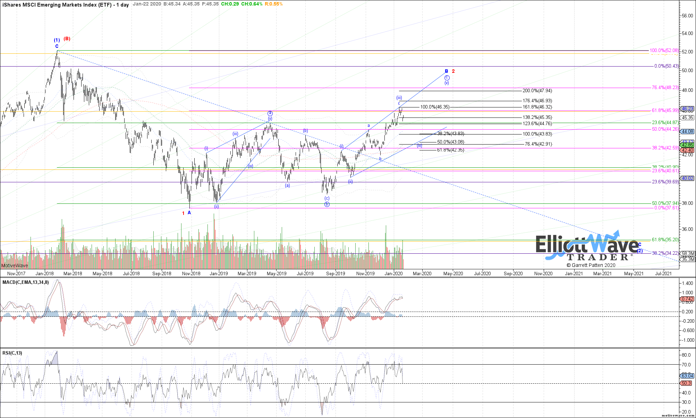The width and height of the screenshot is (696, 418).
Task: Click the orange R:0.55% range value
Action: point(273,4)
